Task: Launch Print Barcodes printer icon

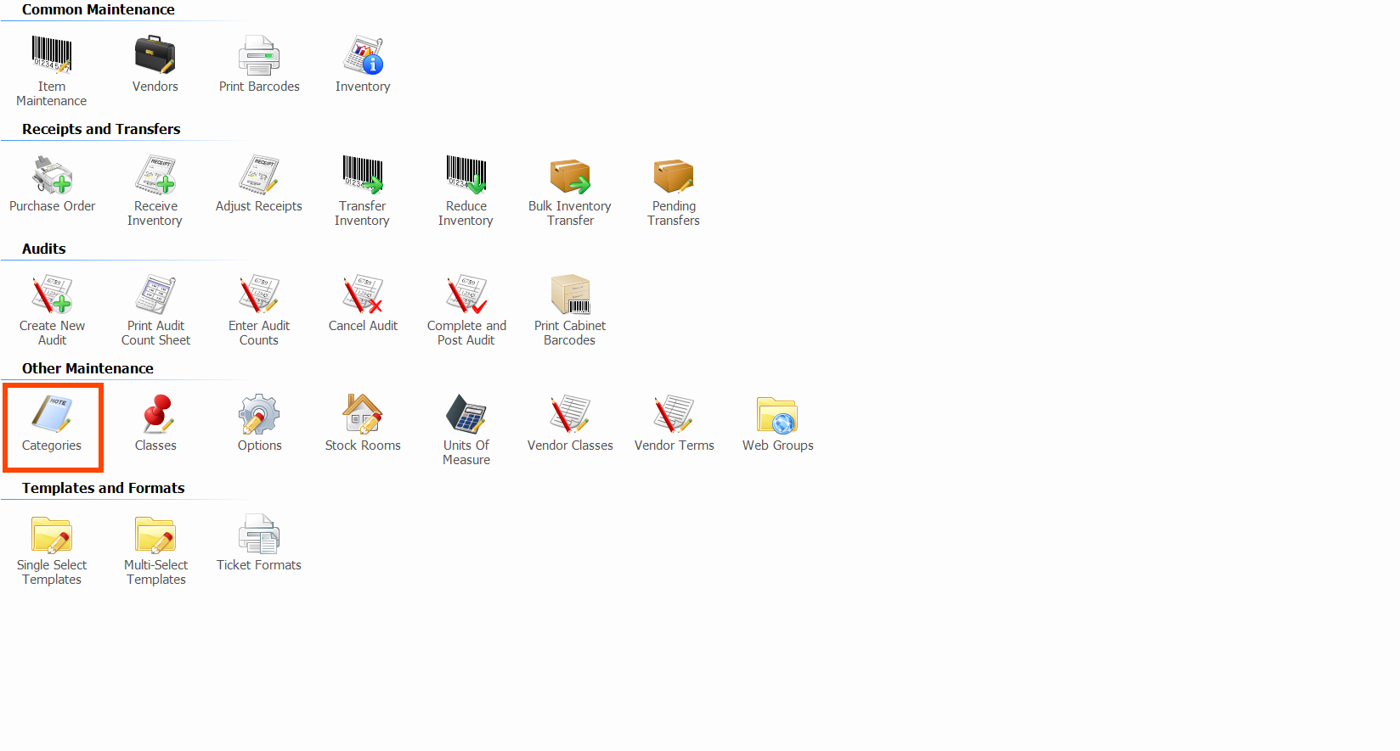Action: (x=259, y=56)
